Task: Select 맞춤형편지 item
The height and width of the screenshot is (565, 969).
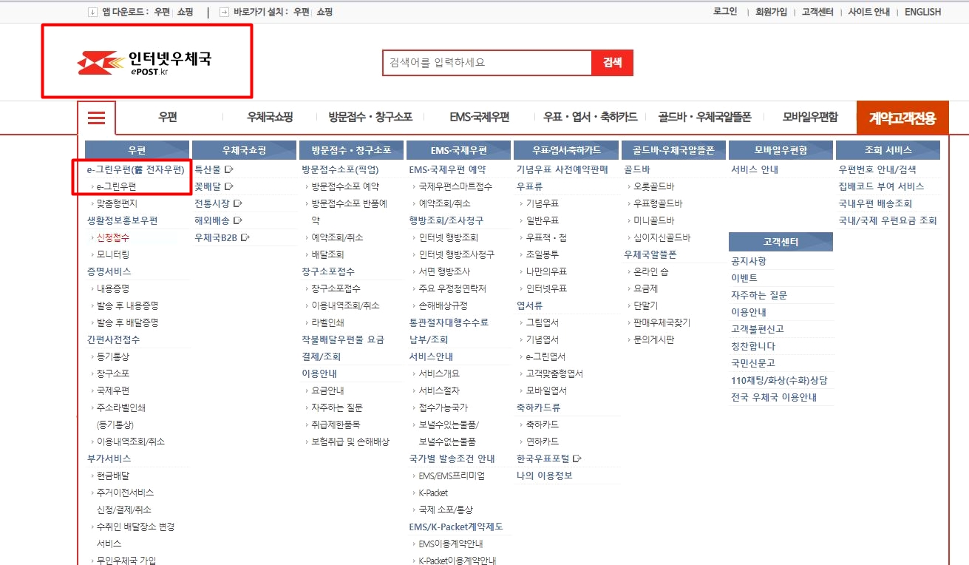Action: coord(117,203)
